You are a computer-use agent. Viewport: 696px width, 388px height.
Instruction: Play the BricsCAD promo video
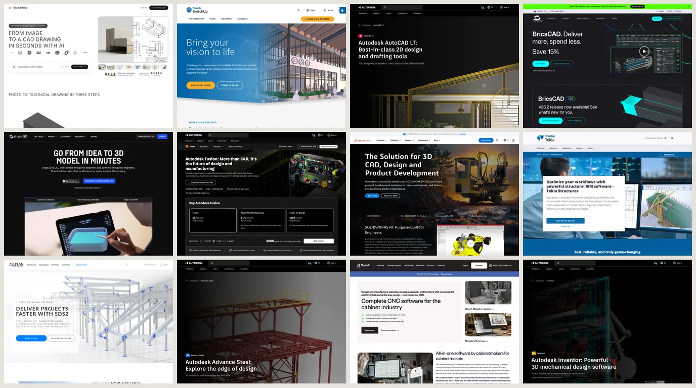[644, 51]
